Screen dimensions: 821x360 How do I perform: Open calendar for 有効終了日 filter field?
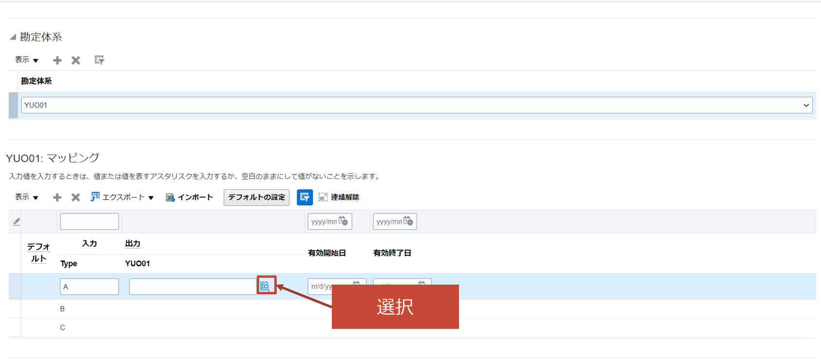408,221
